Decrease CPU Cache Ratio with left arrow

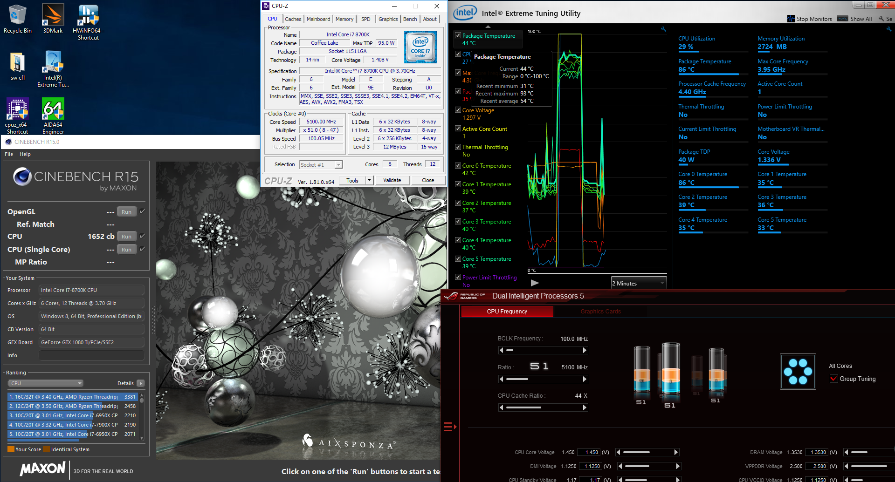(x=502, y=407)
